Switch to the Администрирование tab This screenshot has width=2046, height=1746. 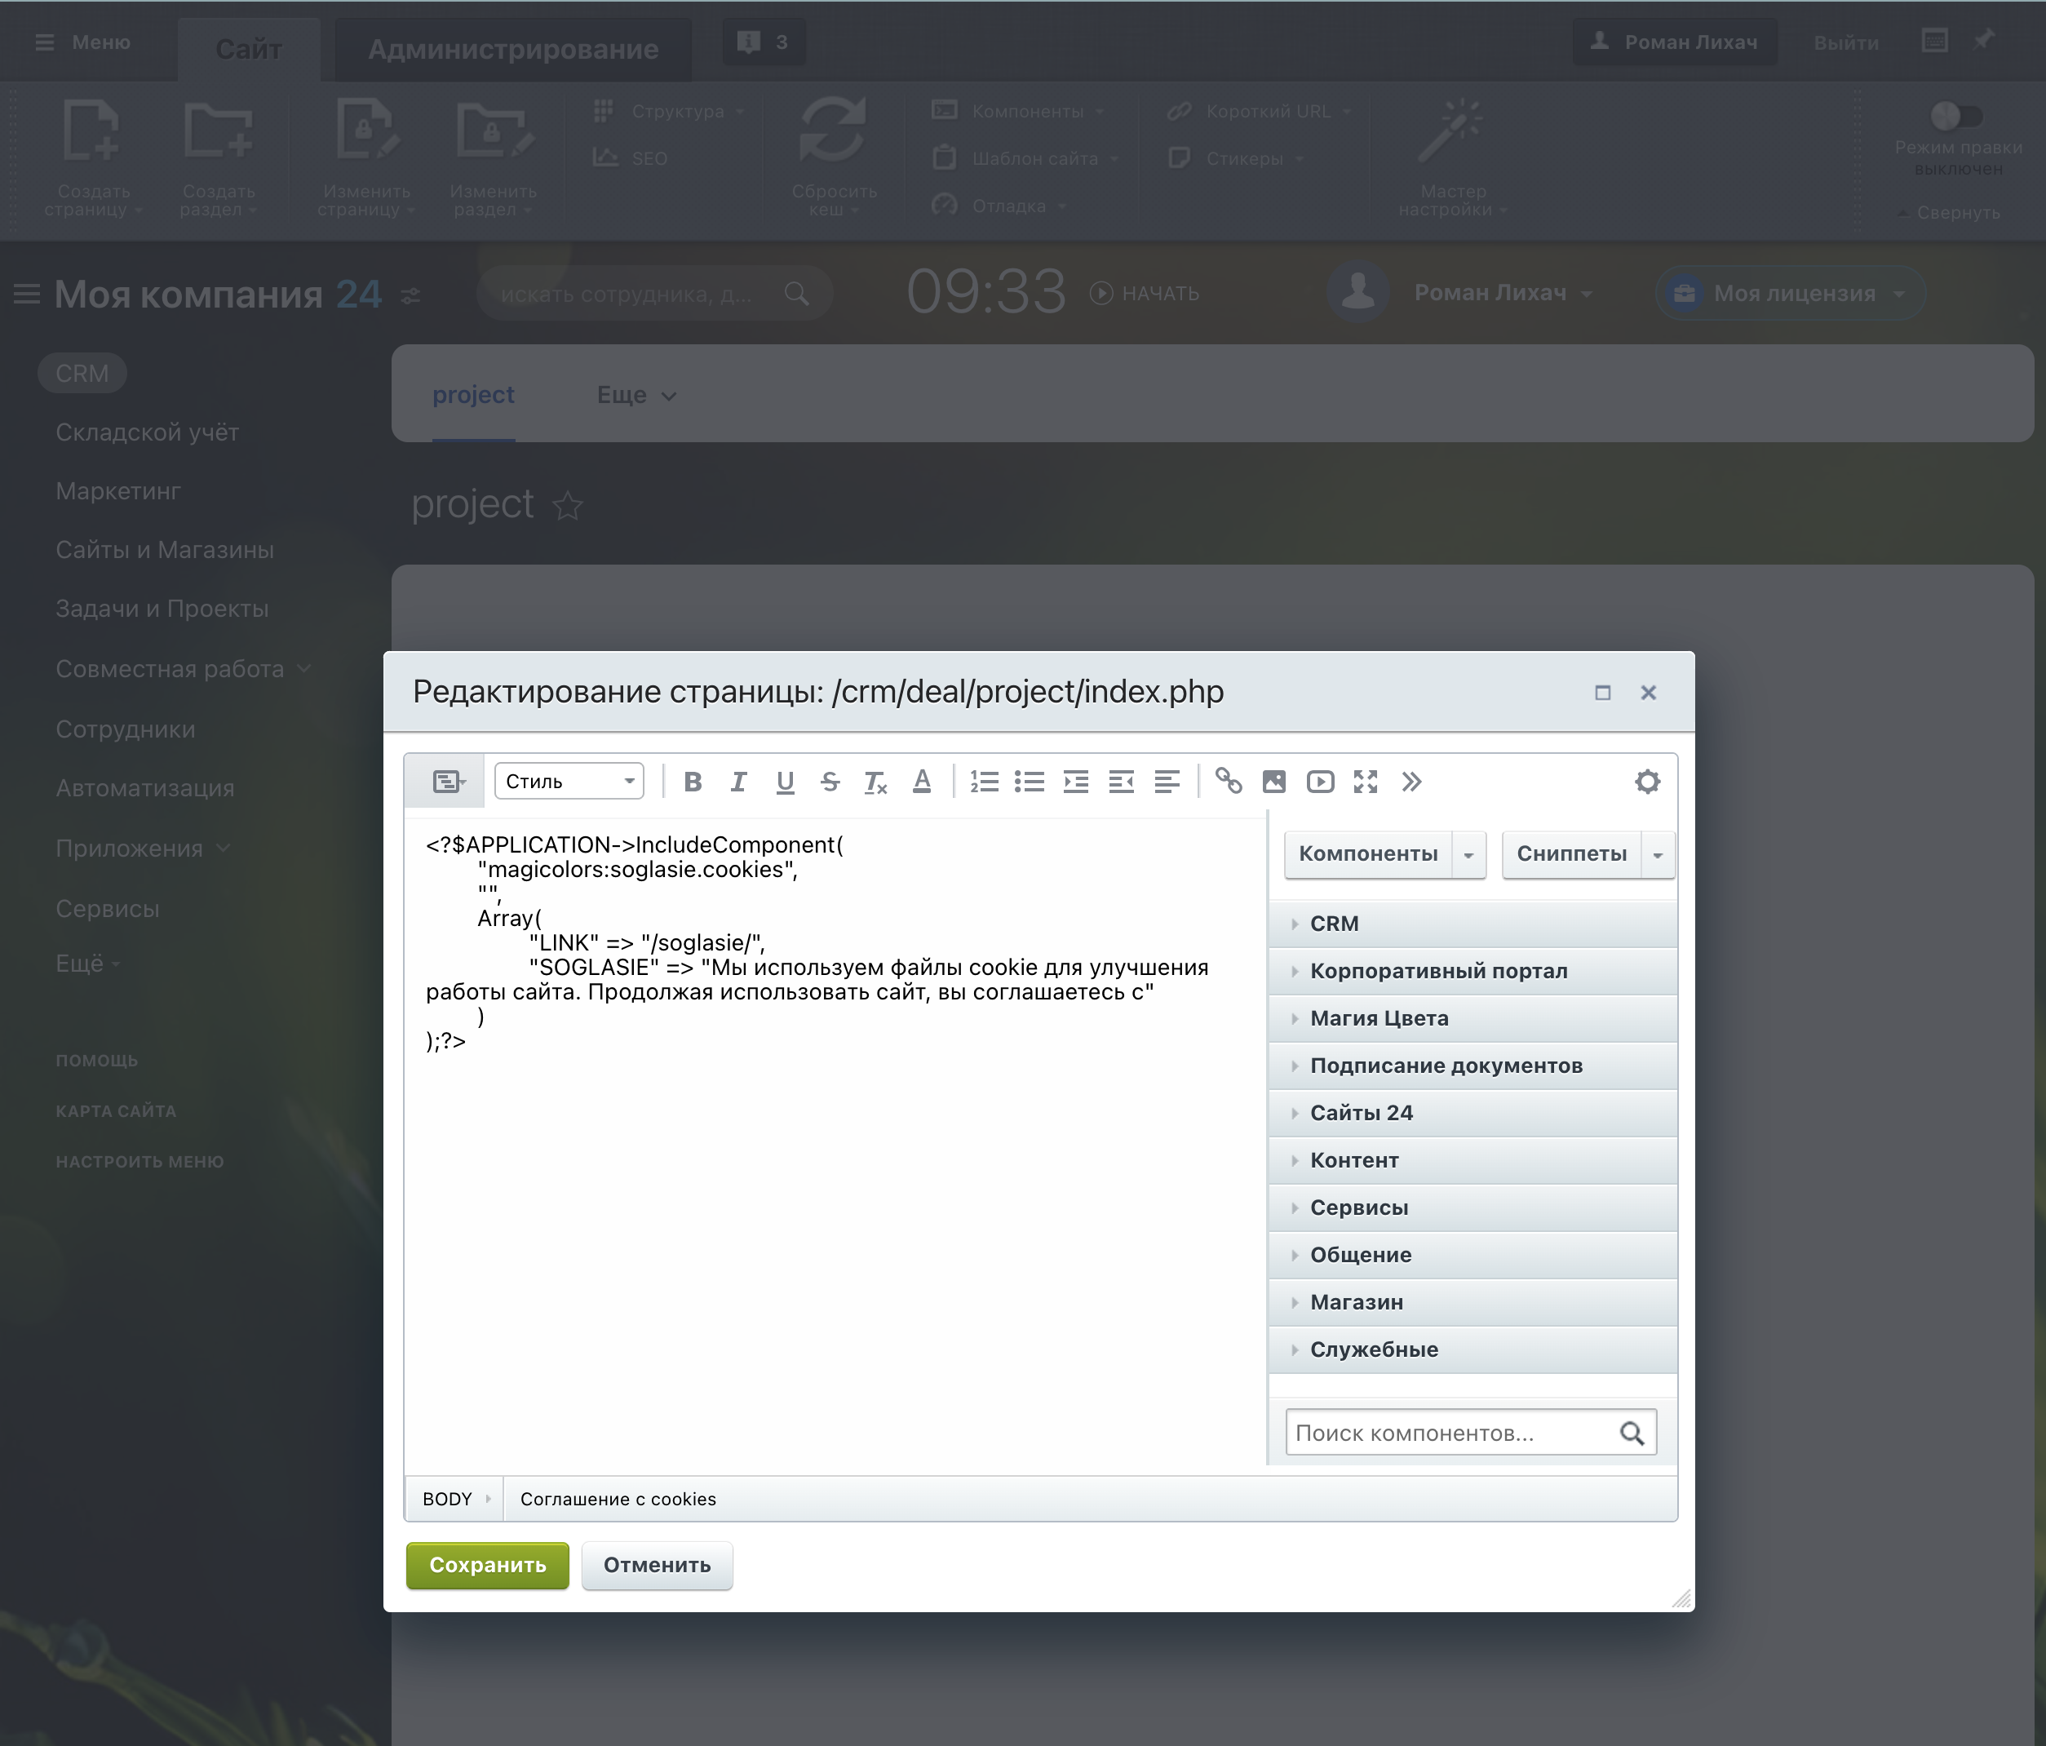pos(512,50)
